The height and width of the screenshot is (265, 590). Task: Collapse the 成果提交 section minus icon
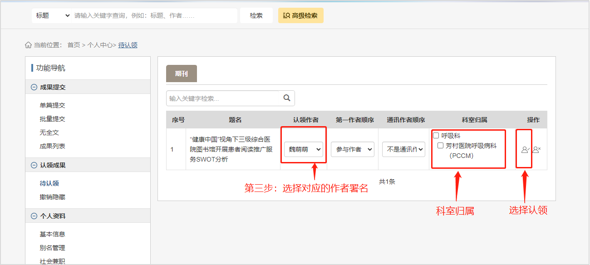pyautogui.click(x=34, y=87)
